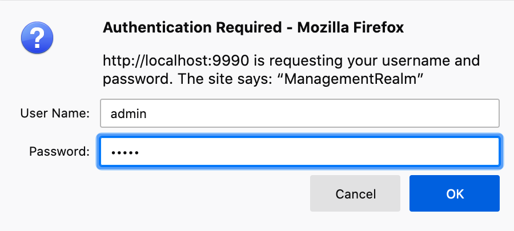This screenshot has height=231, width=514.
Task: Focus the User Name input field
Action: (x=300, y=114)
